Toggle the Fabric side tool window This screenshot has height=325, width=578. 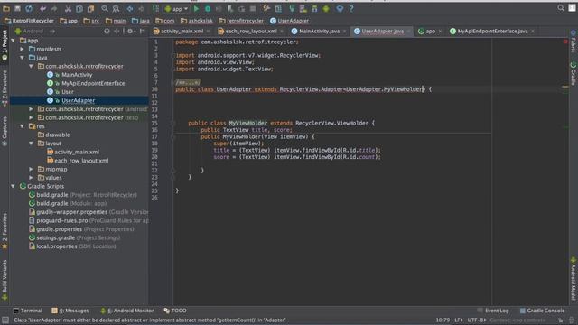[x=573, y=41]
